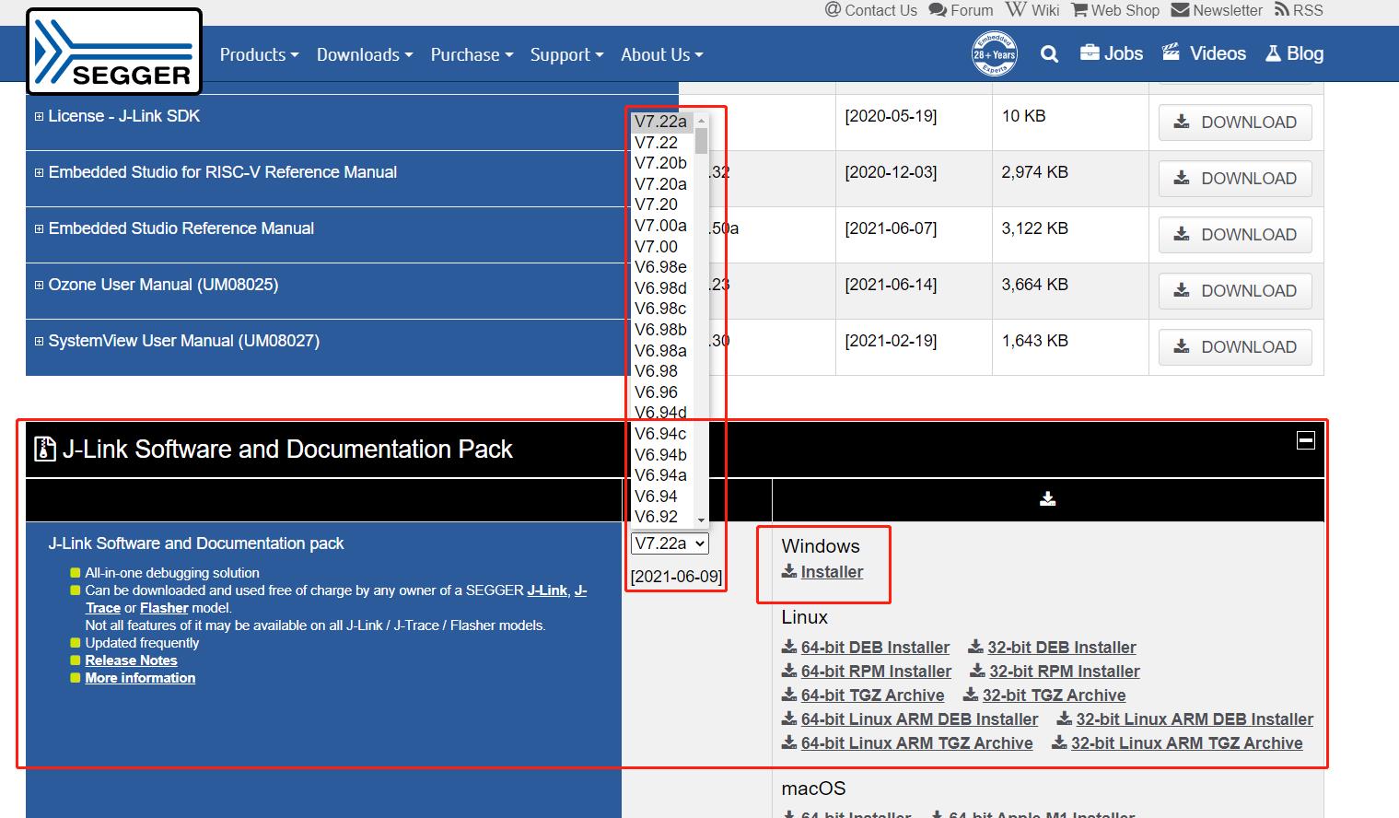Collapse the J-Link Software and Documentation Pack section

pos(1305,440)
